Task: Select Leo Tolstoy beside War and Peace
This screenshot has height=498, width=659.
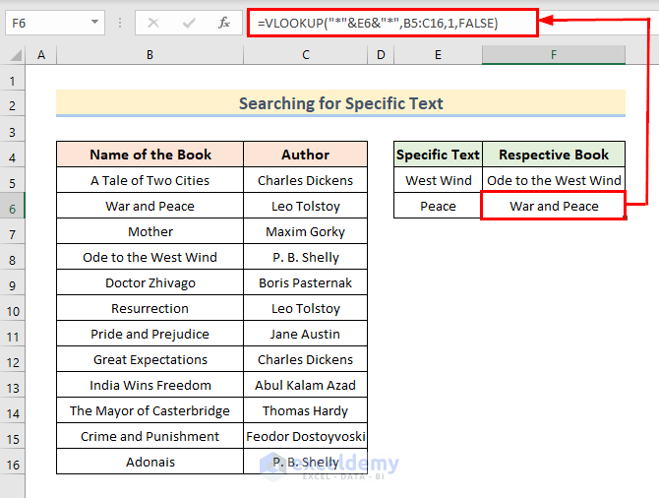Action: pos(306,206)
